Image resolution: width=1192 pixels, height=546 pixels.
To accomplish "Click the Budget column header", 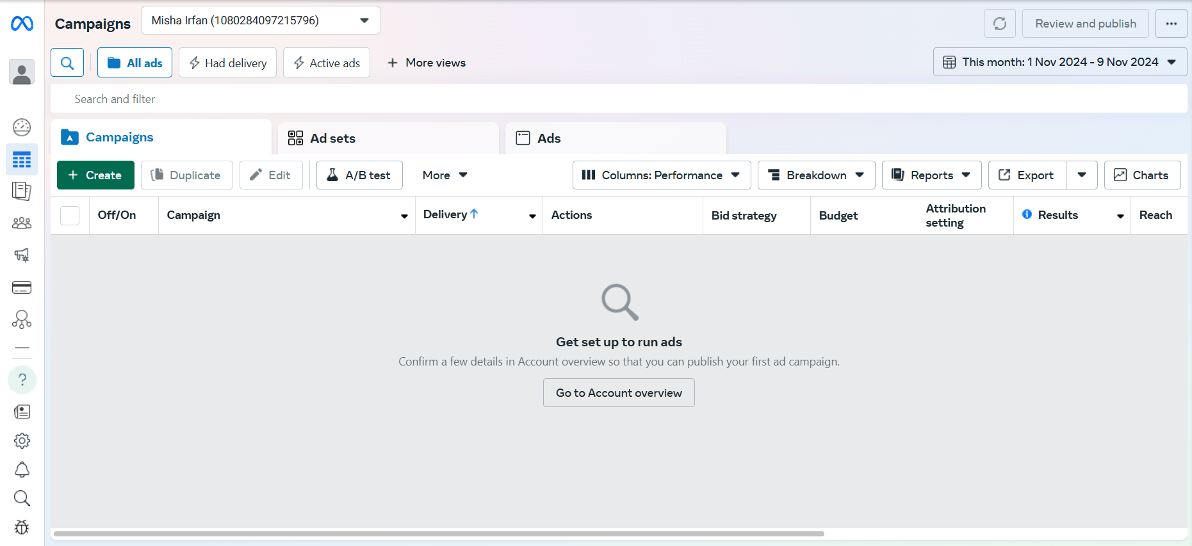I will coord(838,216).
